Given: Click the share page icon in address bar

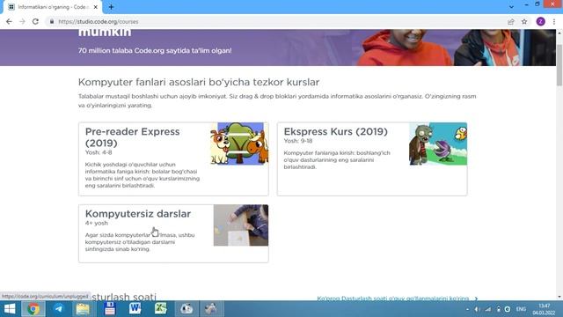Looking at the screenshot, I should coord(511,21).
